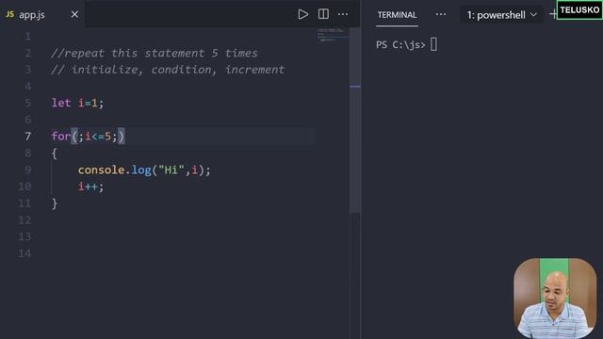Click the editor minimap preview
Image resolution: width=603 pixels, height=339 pixels.
[333, 36]
